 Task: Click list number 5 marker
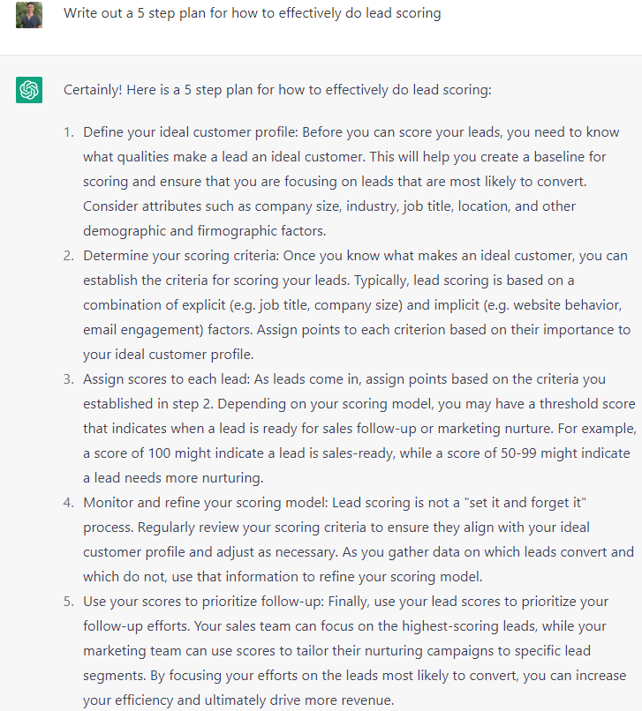pos(69,602)
